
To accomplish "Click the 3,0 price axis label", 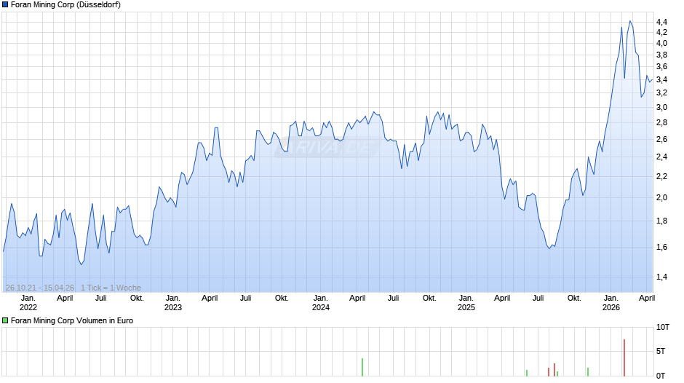I will tap(661, 108).
